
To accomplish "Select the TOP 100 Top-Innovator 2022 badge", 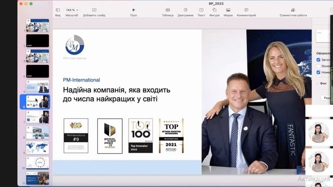I will (140, 136).
